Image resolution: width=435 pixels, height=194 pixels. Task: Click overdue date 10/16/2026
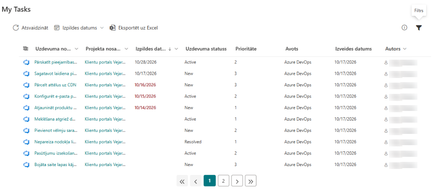coord(146,85)
